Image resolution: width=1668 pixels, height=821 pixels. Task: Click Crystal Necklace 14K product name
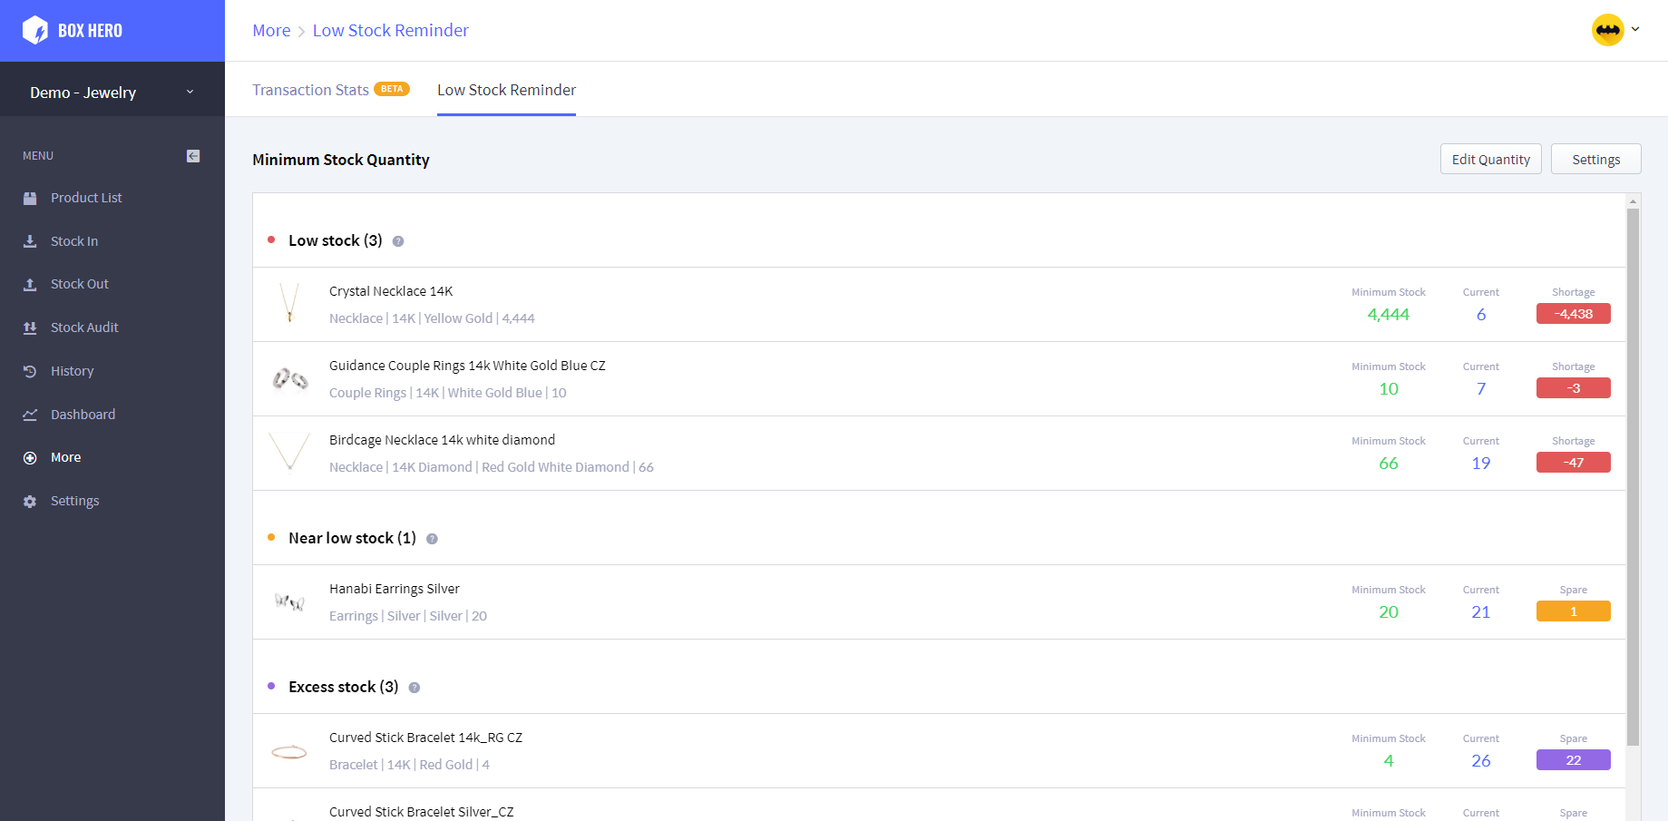pyautogui.click(x=391, y=291)
